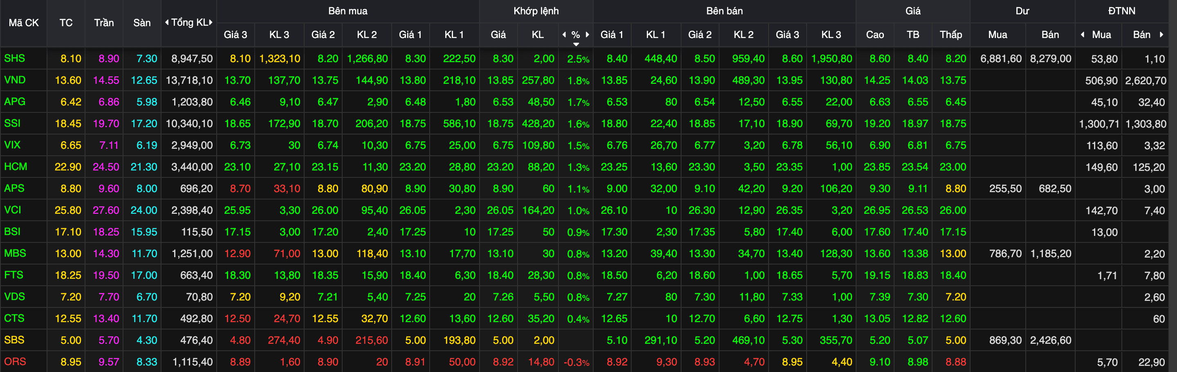Click the Tổng KL column header label
Image resolution: width=1177 pixels, height=372 pixels.
189,22
